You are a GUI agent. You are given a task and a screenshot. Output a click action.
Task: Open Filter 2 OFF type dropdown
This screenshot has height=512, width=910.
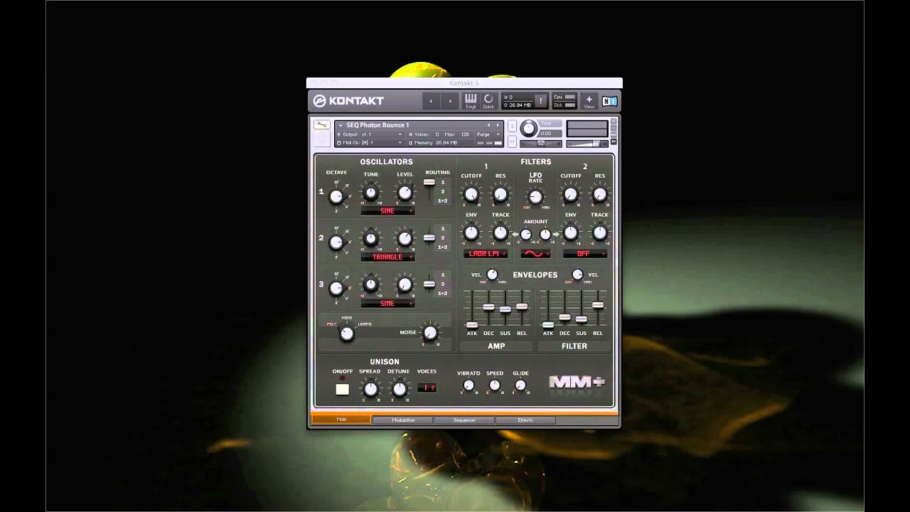click(x=585, y=254)
